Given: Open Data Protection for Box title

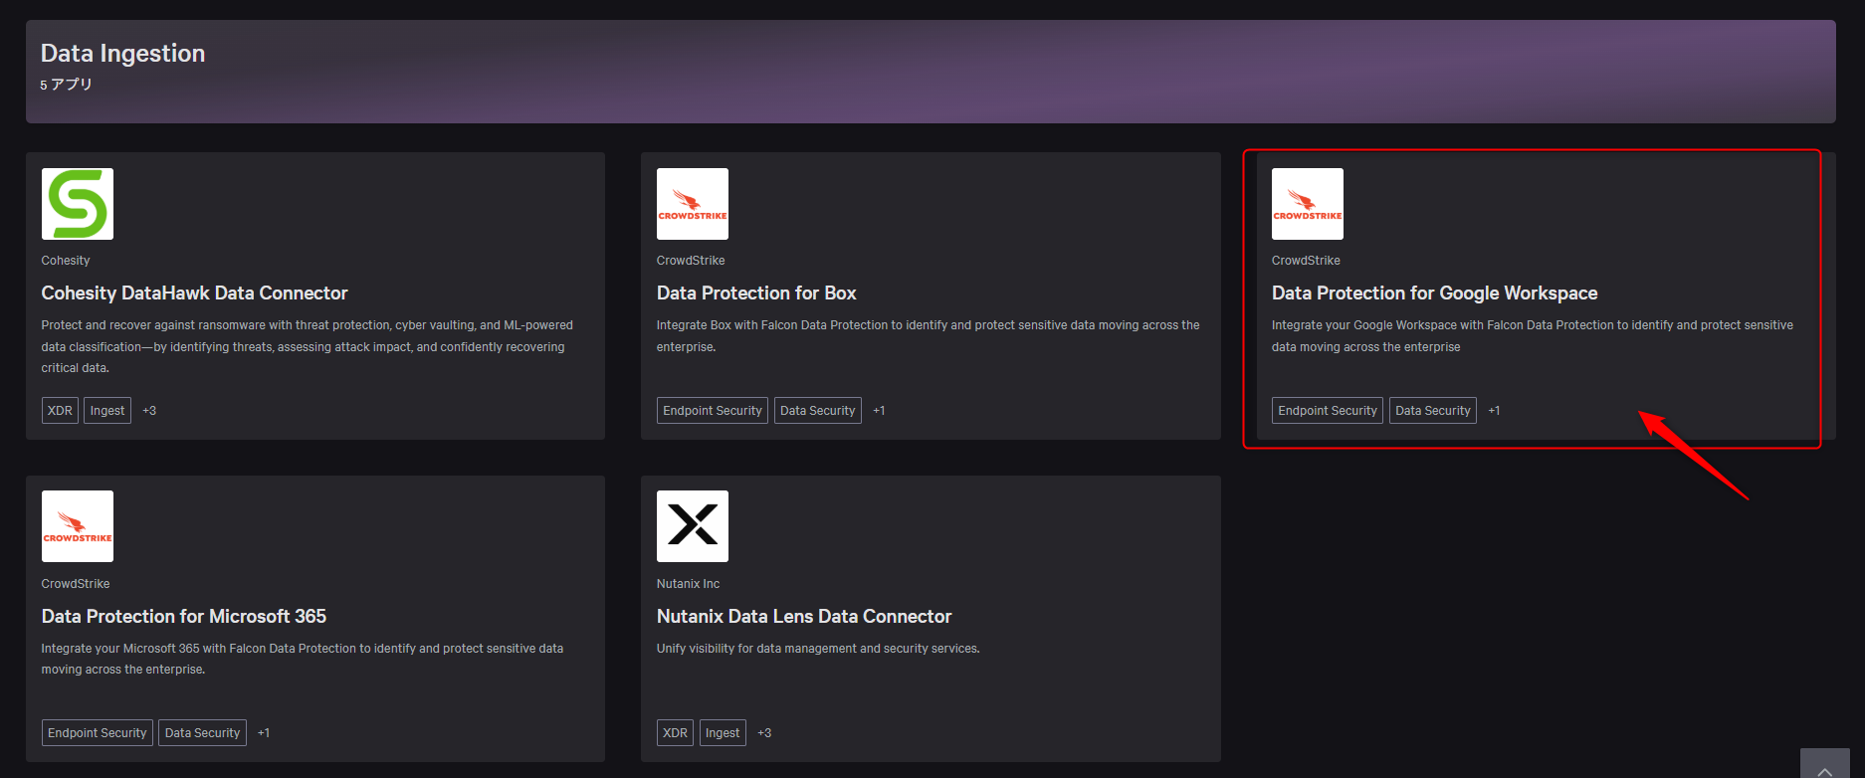Looking at the screenshot, I should (x=756, y=292).
